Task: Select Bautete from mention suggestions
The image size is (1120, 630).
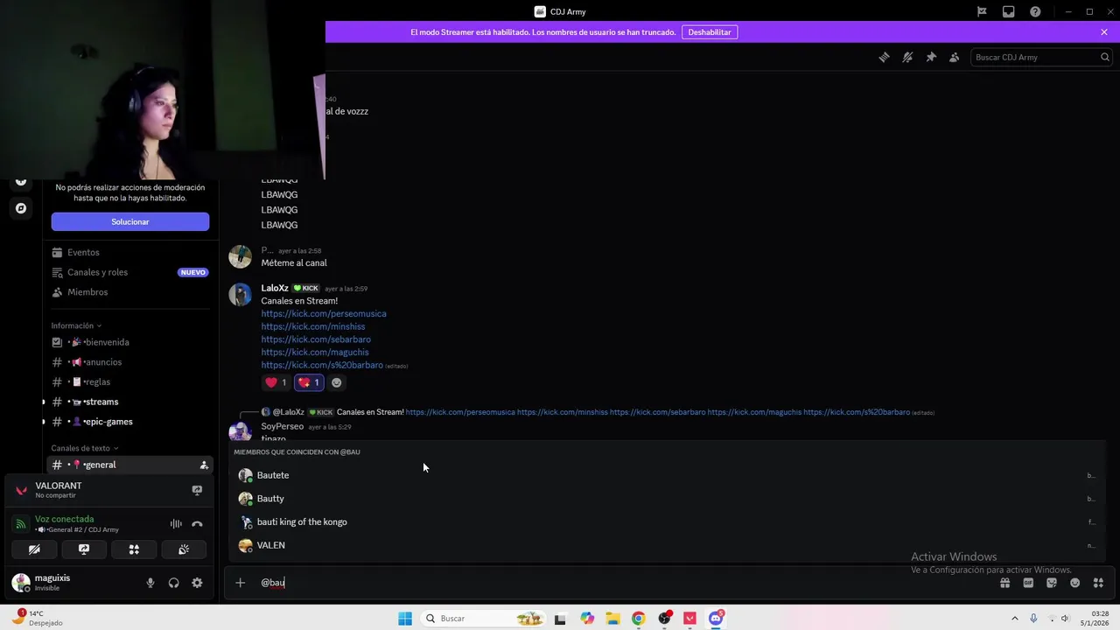Action: pos(666,475)
